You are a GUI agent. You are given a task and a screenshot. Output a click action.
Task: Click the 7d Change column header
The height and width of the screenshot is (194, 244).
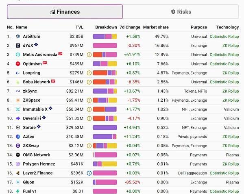point(130,27)
